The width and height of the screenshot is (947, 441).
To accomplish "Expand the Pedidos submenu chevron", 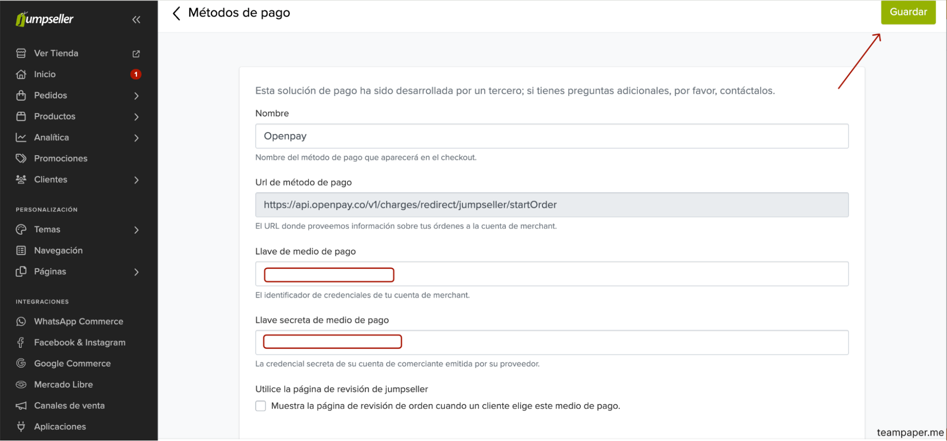I will (x=136, y=96).
